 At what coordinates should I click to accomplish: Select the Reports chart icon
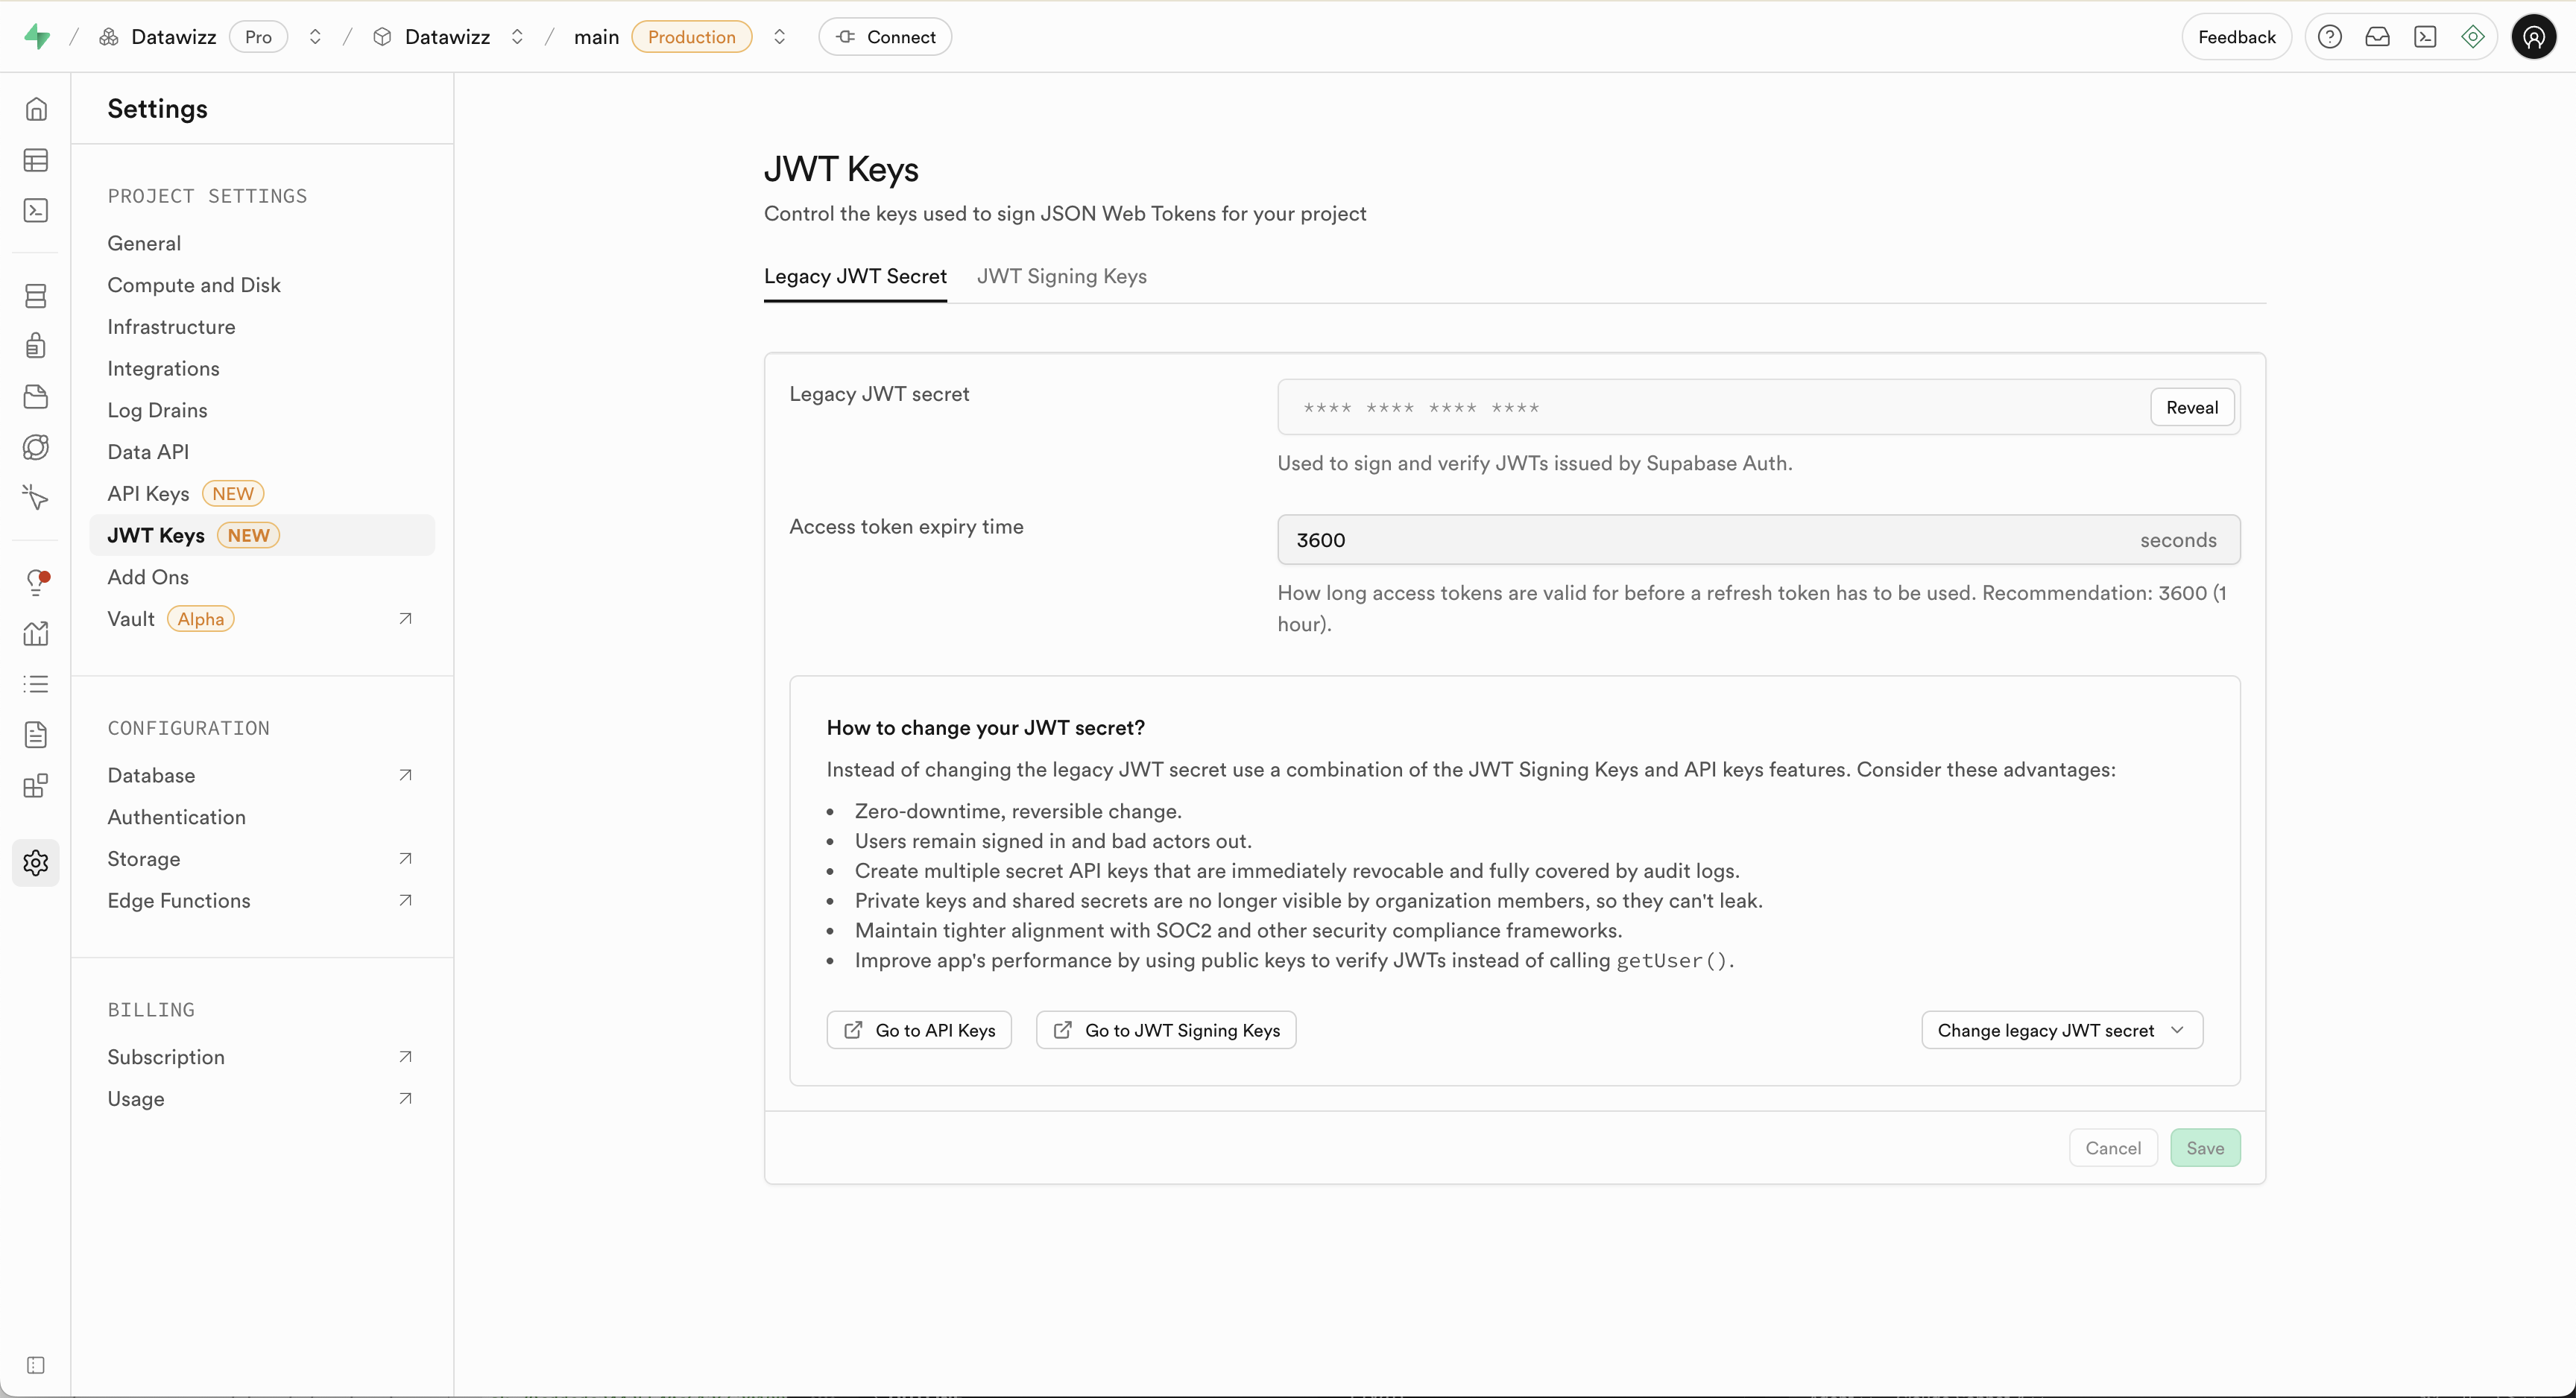pyautogui.click(x=37, y=633)
